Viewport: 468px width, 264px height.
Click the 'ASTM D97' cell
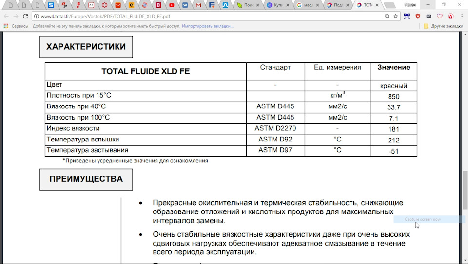(x=275, y=150)
